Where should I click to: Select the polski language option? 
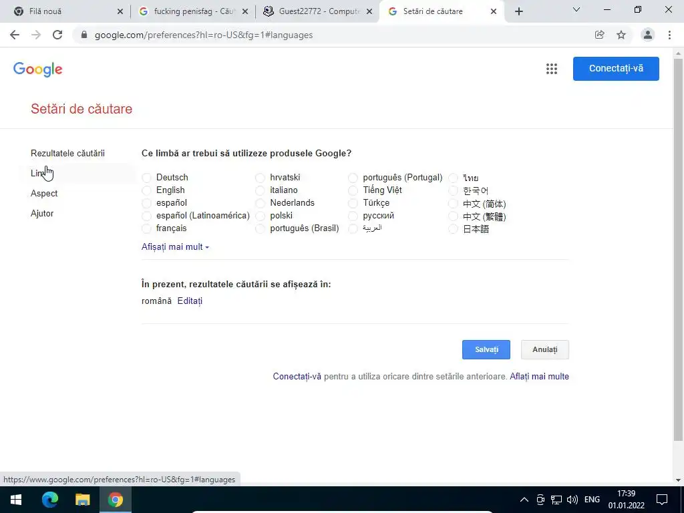click(x=260, y=216)
